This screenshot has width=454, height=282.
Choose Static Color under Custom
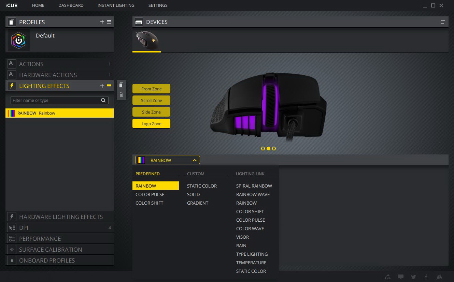pyautogui.click(x=202, y=186)
